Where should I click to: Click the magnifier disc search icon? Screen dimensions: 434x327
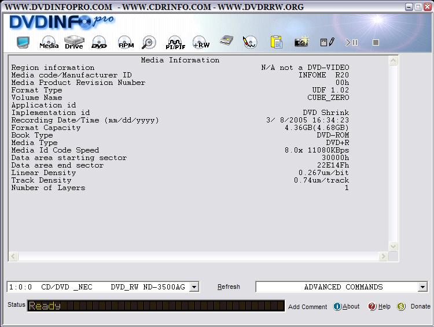point(149,43)
